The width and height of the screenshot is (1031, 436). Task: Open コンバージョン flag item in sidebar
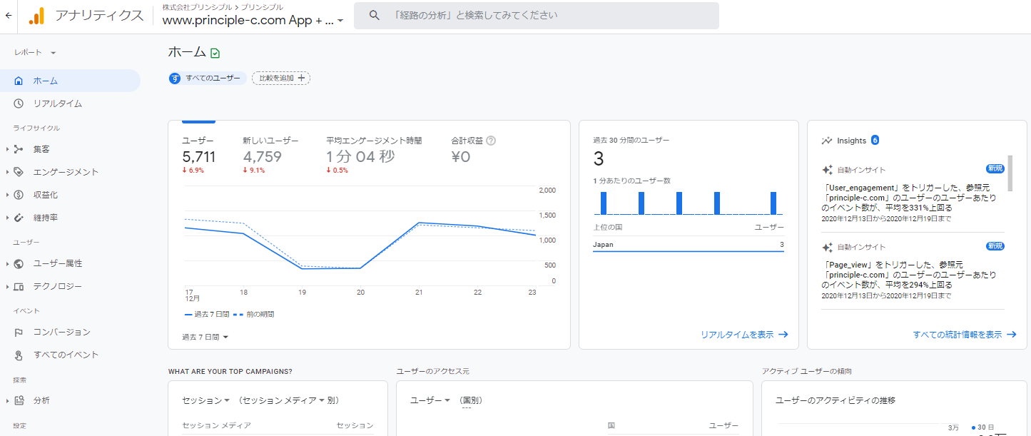61,332
